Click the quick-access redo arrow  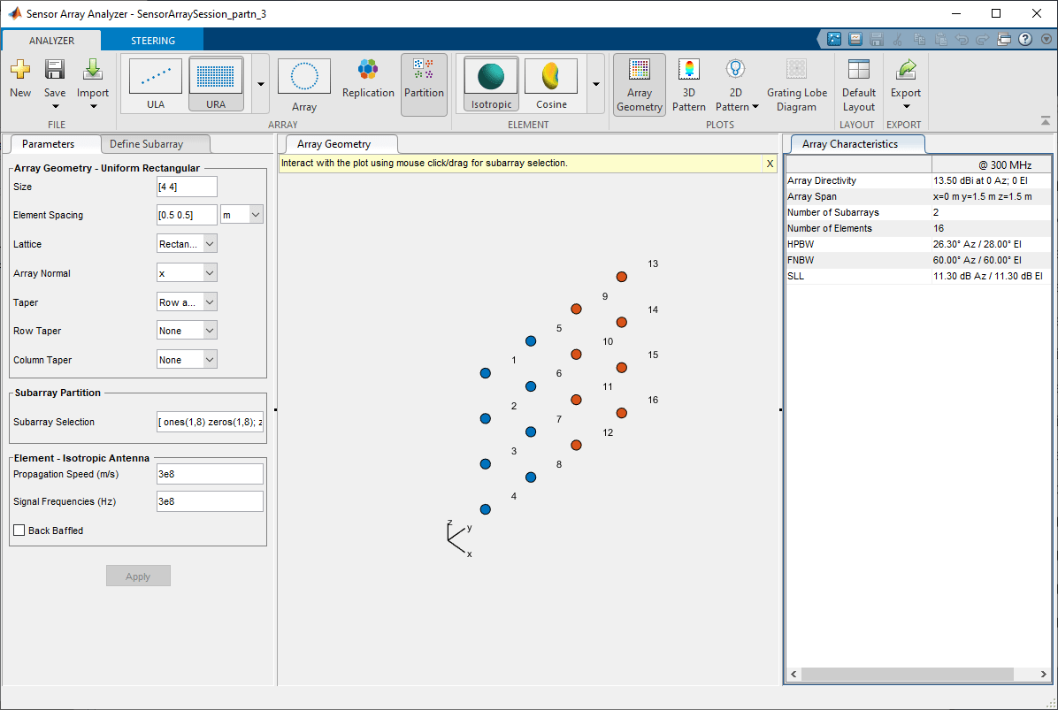click(x=983, y=39)
